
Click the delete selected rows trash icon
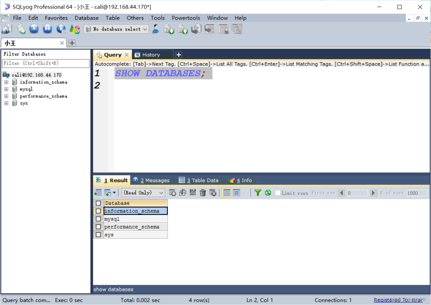point(203,193)
